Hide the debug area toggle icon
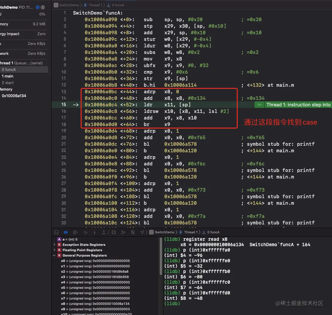This screenshot has width=332, height=315. click(x=57, y=232)
